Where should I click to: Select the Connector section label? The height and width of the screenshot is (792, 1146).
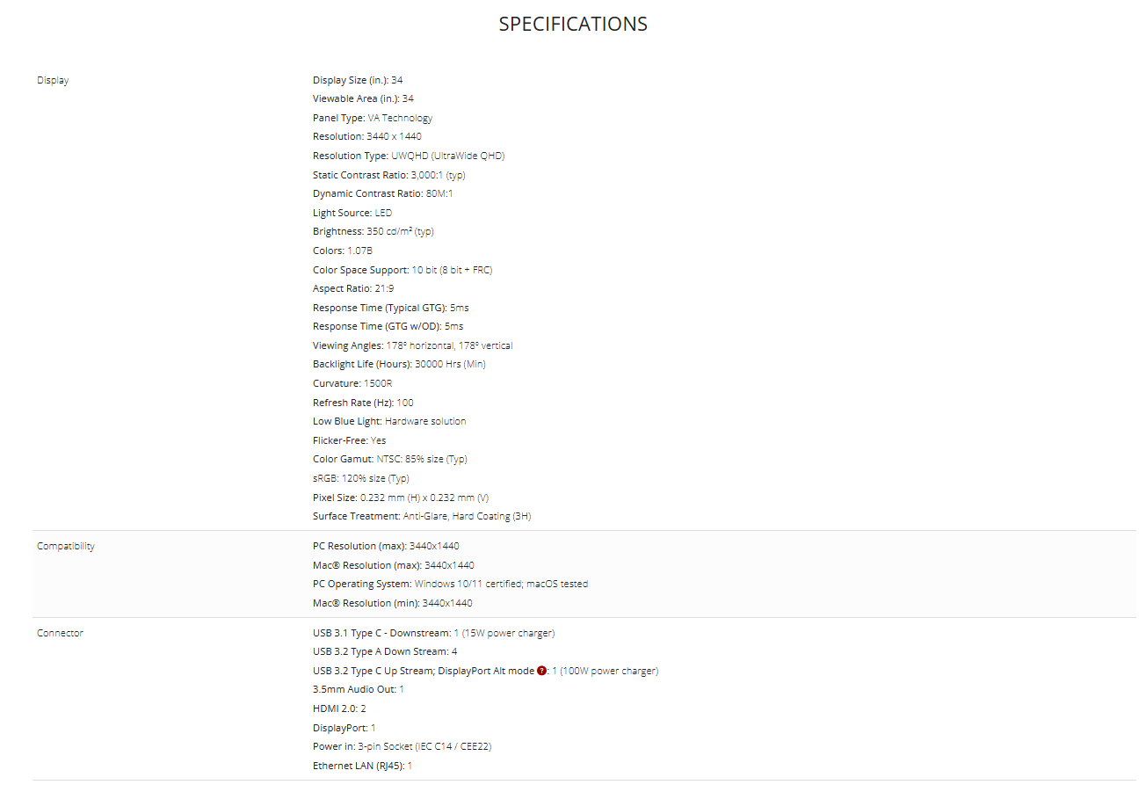point(60,633)
